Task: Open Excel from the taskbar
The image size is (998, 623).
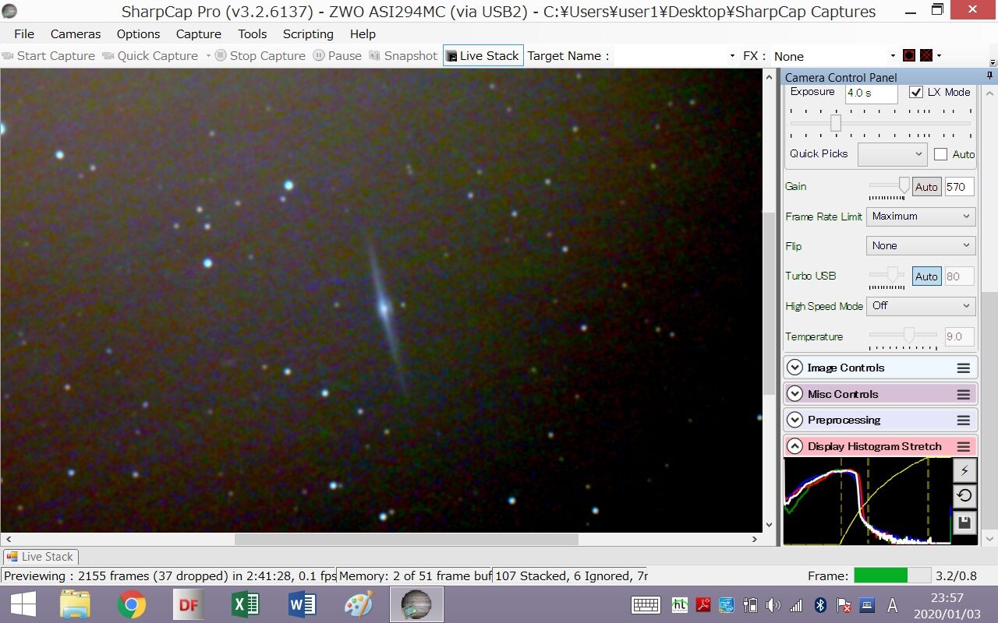Action: coord(245,604)
